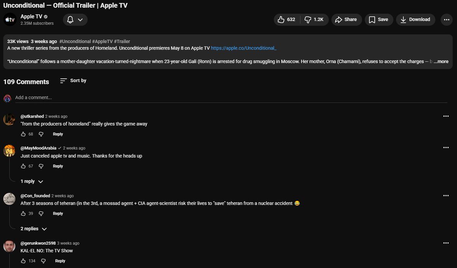
Task: Click '2 weeks ago' timestamp on @Con_founded's comment
Action: 63,196
